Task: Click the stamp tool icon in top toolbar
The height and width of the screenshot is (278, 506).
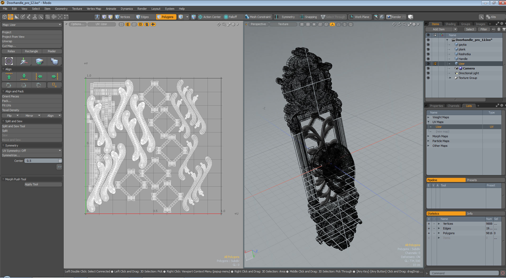Action: tap(35, 17)
